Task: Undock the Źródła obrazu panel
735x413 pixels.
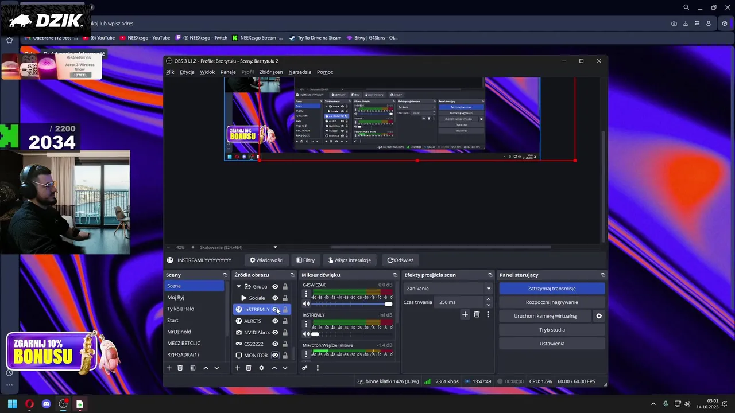Action: tap(292, 275)
